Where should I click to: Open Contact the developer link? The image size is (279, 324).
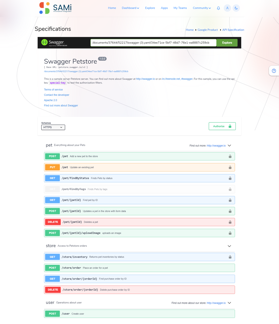tap(56, 95)
